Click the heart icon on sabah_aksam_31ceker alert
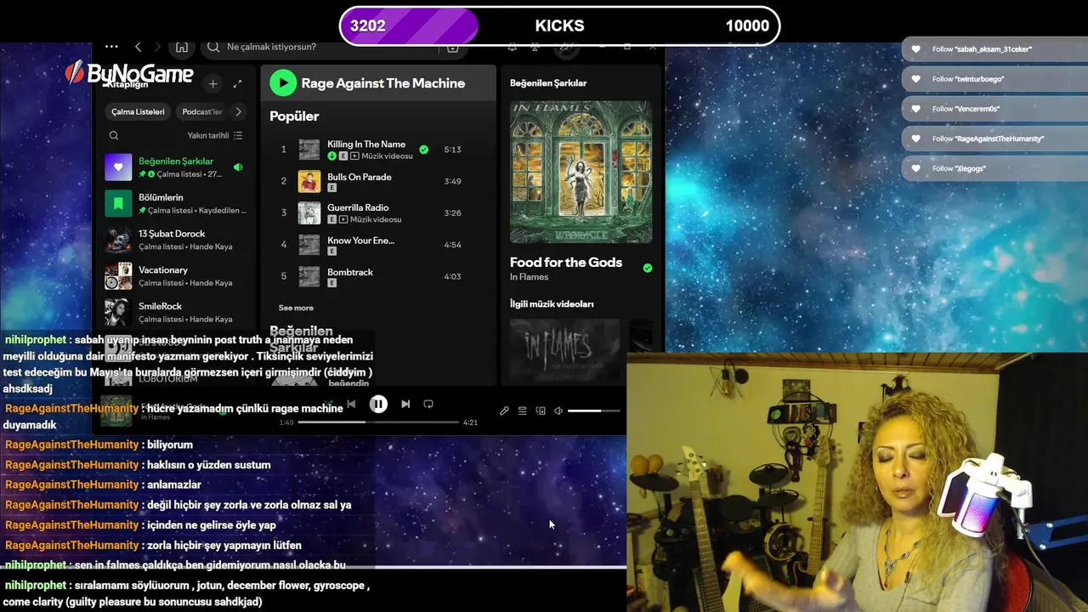Image resolution: width=1088 pixels, height=612 pixels. (x=915, y=49)
